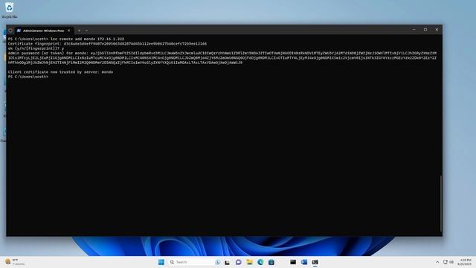This screenshot has height=268, width=476.
Task: Open the taskbar clock and date
Action: click(x=465, y=262)
